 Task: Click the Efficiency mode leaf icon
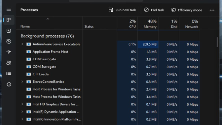[x=173, y=10]
